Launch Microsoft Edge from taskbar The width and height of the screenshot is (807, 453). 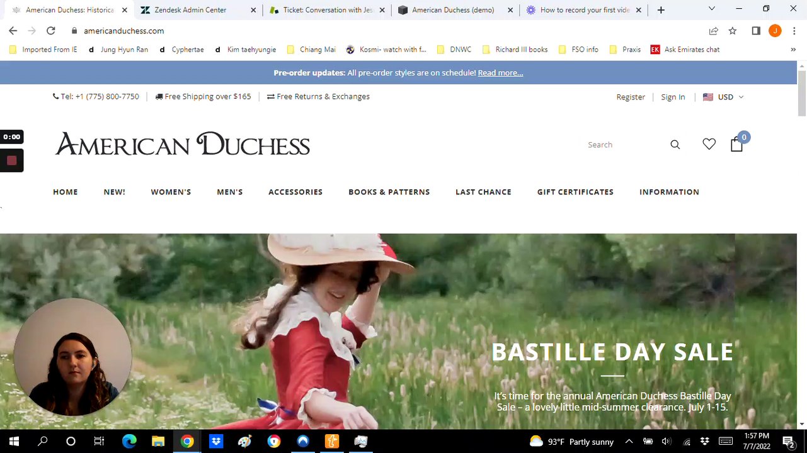(129, 441)
